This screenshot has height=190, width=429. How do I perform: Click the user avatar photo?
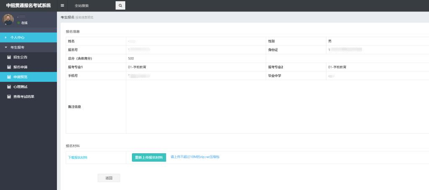tap(8, 20)
